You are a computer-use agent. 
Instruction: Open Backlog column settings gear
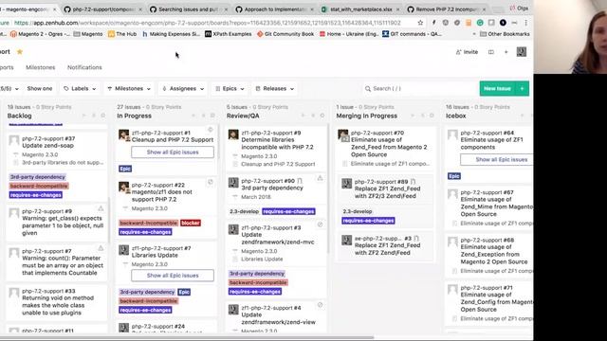coord(103,116)
